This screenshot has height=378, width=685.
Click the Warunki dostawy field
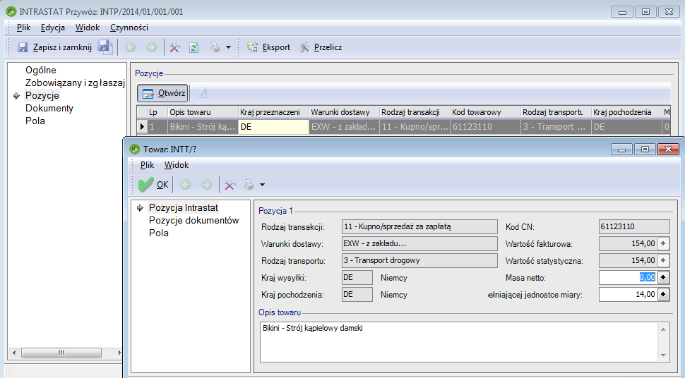click(419, 243)
